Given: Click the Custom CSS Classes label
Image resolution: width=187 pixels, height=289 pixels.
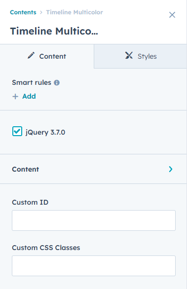Looking at the screenshot, I should coord(46,248).
